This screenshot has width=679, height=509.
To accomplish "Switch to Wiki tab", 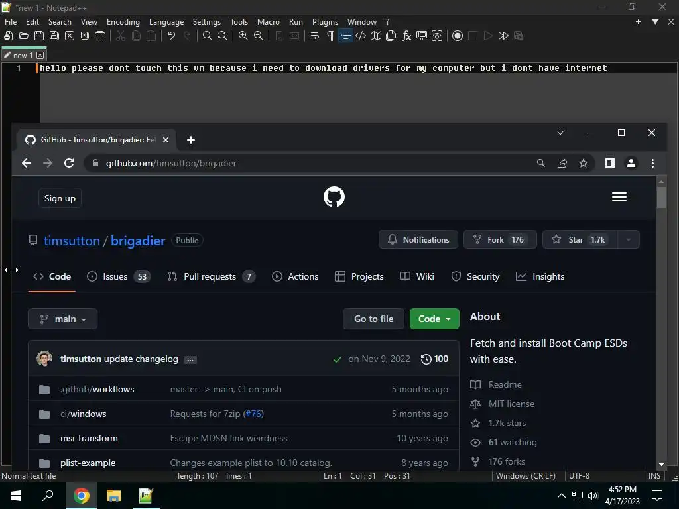I will coord(416,276).
